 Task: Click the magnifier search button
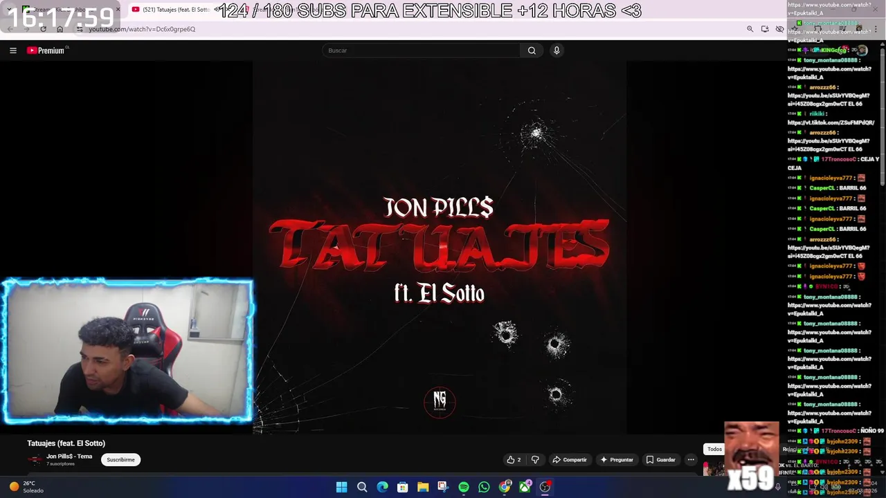pyautogui.click(x=532, y=50)
